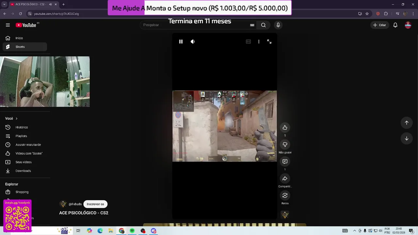Open a new Chrome tab
Screen dimensions: 418x235
click(63, 4)
